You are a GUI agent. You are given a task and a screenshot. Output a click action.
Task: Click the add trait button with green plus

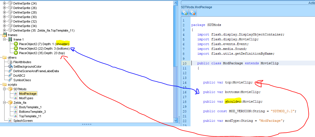[185, 13]
